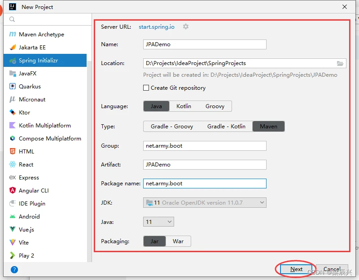
Task: Open the JDK selection dropdown
Action: point(205,203)
